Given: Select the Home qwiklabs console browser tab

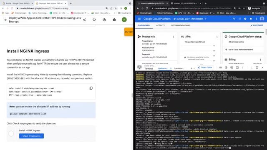Looking at the screenshot, I should pos(152,3).
